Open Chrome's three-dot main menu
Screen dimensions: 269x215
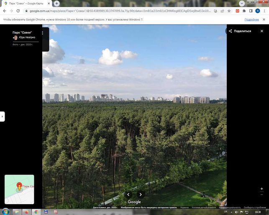click(x=264, y=11)
